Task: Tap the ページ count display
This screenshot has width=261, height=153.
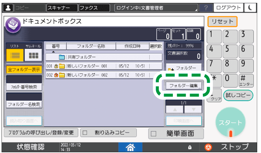Action: click(x=164, y=34)
